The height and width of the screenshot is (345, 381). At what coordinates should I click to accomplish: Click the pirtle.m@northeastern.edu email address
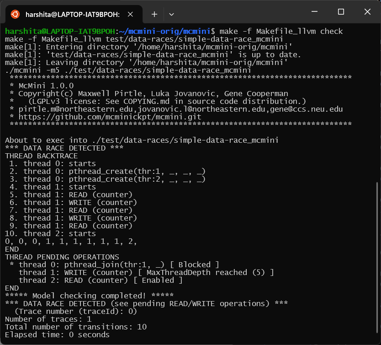point(75,109)
